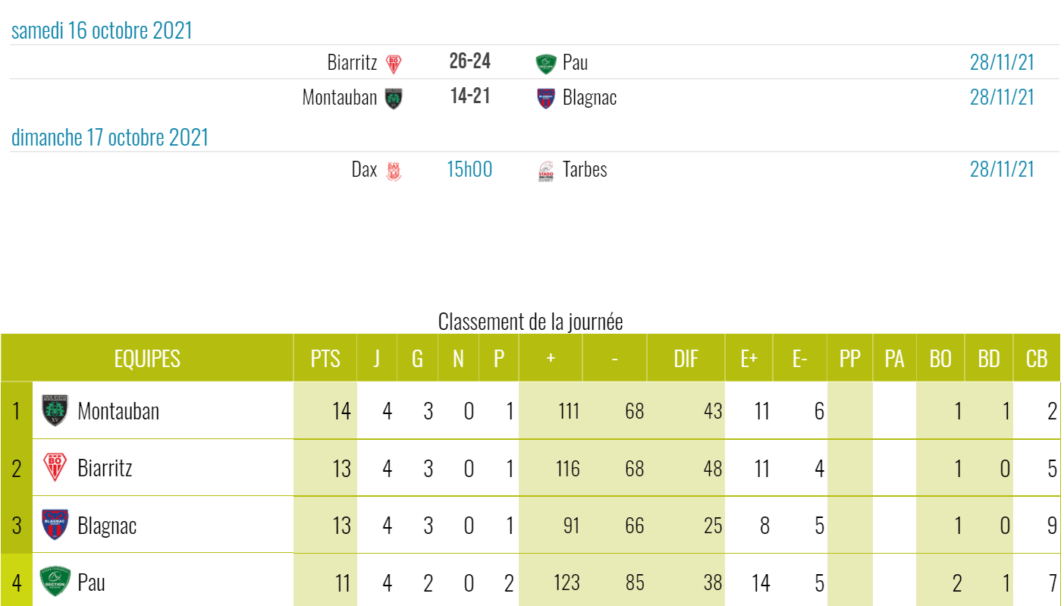This screenshot has width=1064, height=606.
Task: Click the Blagnac crest beside score 14-21
Action: point(546,99)
